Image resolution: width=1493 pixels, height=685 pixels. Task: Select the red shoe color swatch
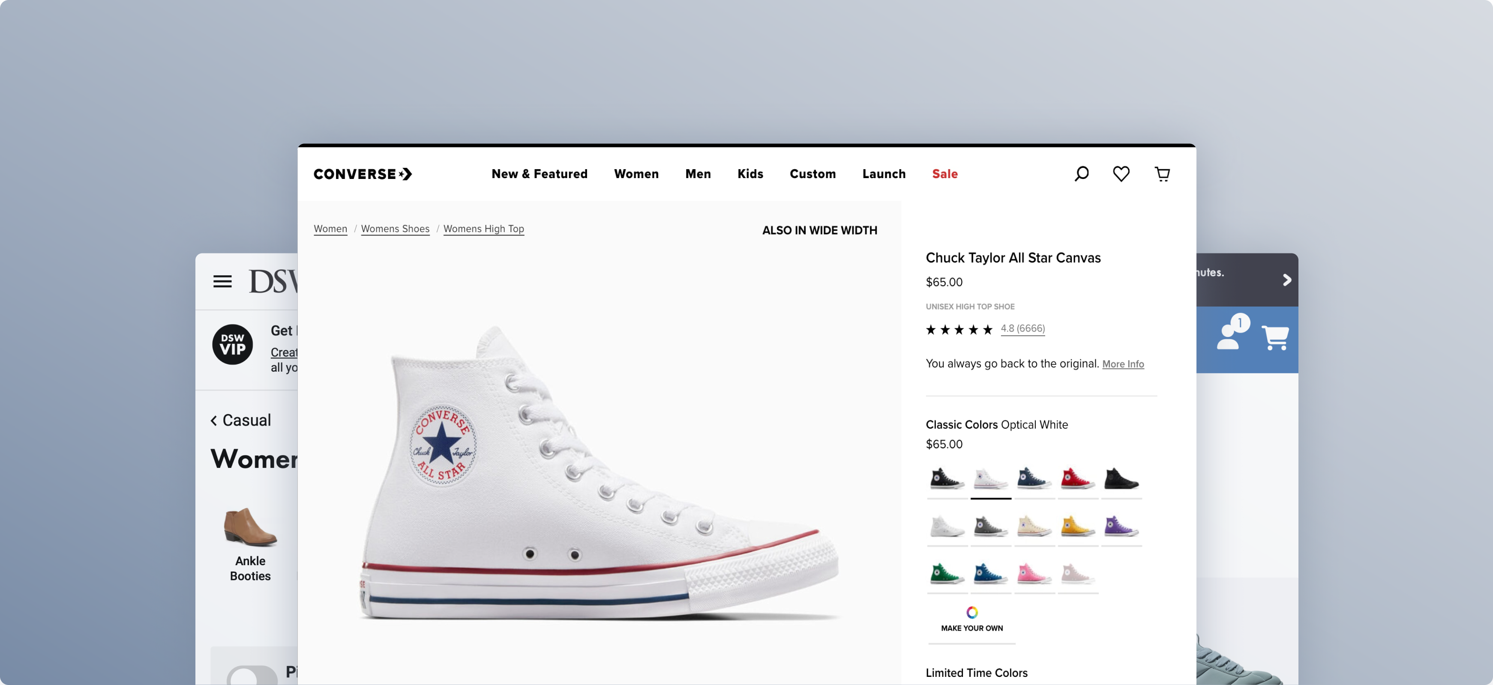coord(1077,479)
